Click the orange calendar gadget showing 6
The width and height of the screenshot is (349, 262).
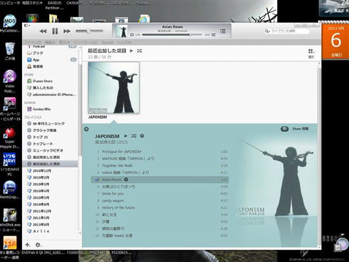click(x=335, y=41)
